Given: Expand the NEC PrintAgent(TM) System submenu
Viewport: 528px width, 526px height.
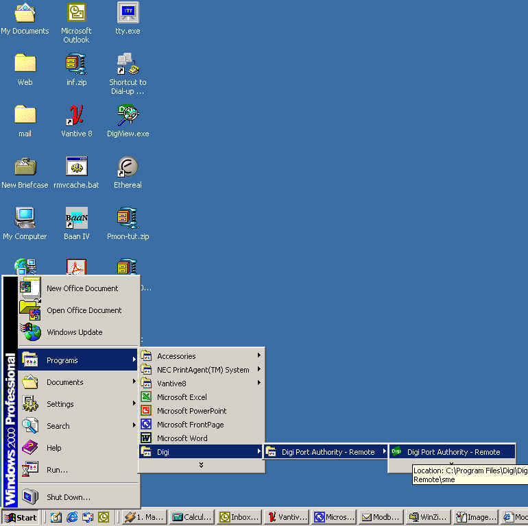Looking at the screenshot, I should (202, 370).
